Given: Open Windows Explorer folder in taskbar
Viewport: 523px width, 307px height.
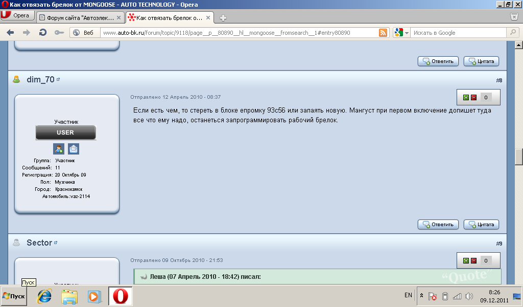Looking at the screenshot, I should 69,296.
